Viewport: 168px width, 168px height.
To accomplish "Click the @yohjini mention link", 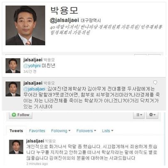I will point(32,66).
